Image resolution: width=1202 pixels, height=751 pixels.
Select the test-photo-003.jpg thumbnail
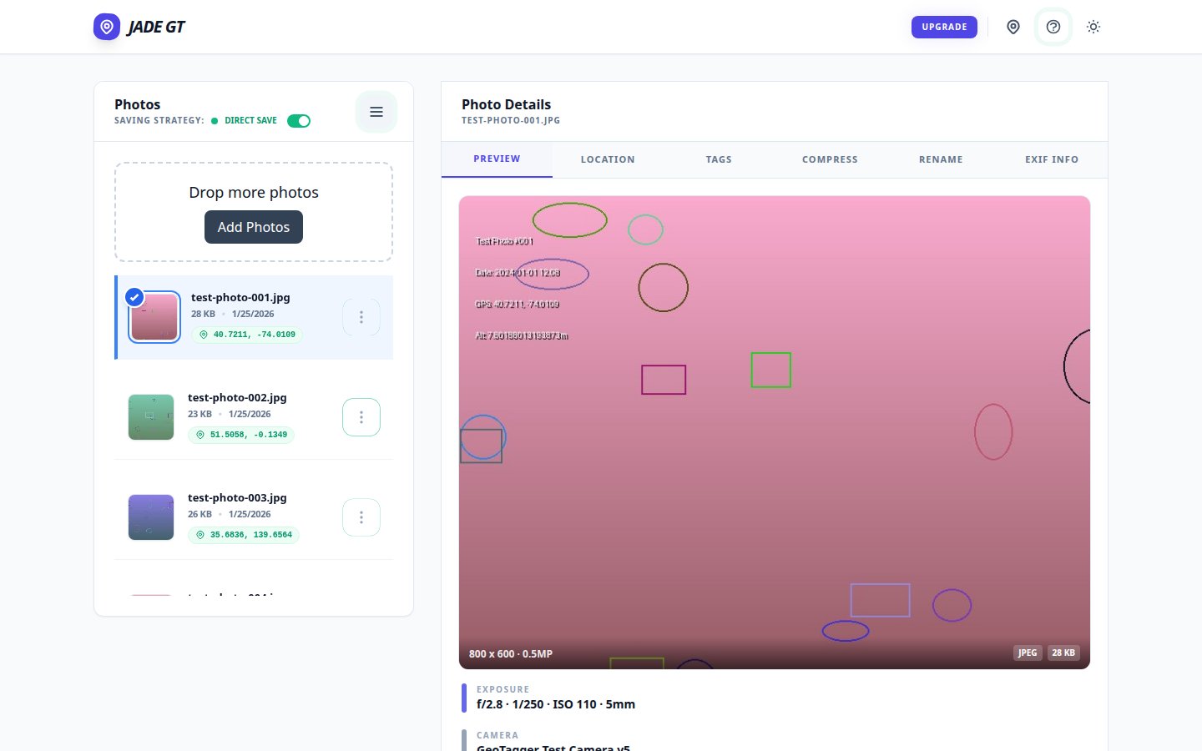(151, 517)
